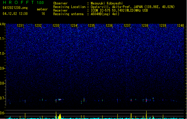The width and height of the screenshot is (187, 119).
Task: Click the ICOM IC-575 53.7492 MHz USB text
Action: (x=119, y=10)
